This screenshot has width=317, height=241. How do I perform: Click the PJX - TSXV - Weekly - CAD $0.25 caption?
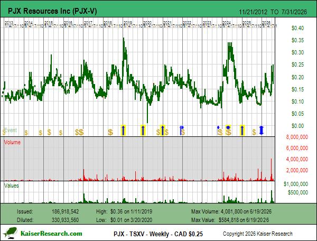pyautogui.click(x=158, y=234)
